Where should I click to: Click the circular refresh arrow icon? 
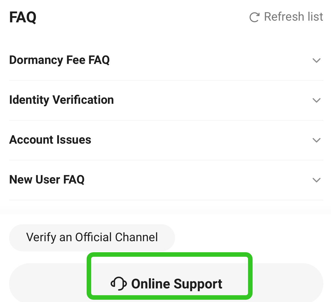254,17
